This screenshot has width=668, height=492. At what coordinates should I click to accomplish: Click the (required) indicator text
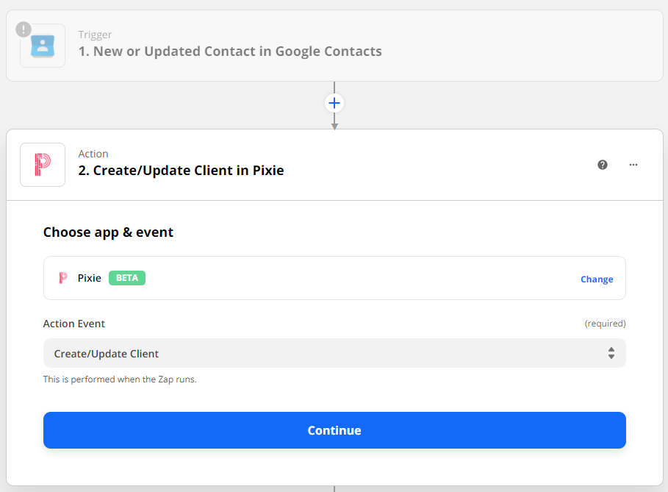coord(605,324)
